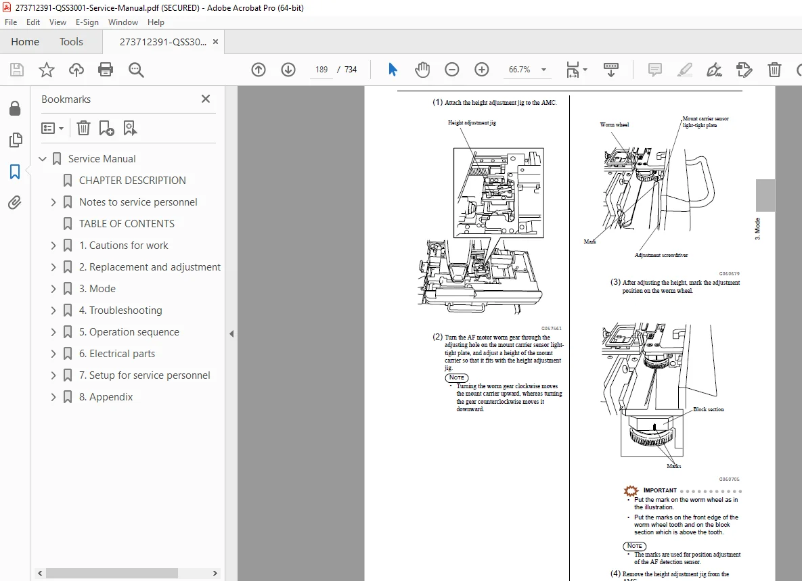Delete page with toolbar trash icon
The width and height of the screenshot is (802, 581).
(x=774, y=70)
